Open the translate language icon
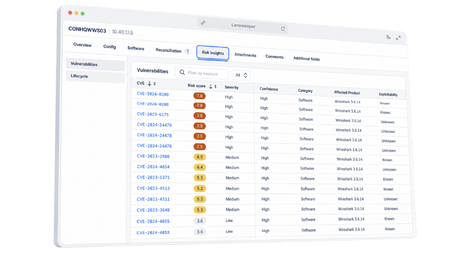 388,37
